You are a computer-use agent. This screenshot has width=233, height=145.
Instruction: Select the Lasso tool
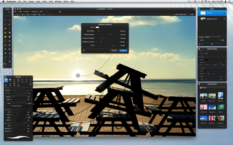point(5,20)
